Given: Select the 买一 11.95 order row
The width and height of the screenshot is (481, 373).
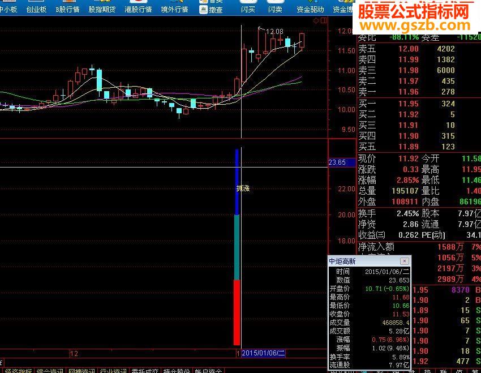Looking at the screenshot, I should pyautogui.click(x=419, y=104).
